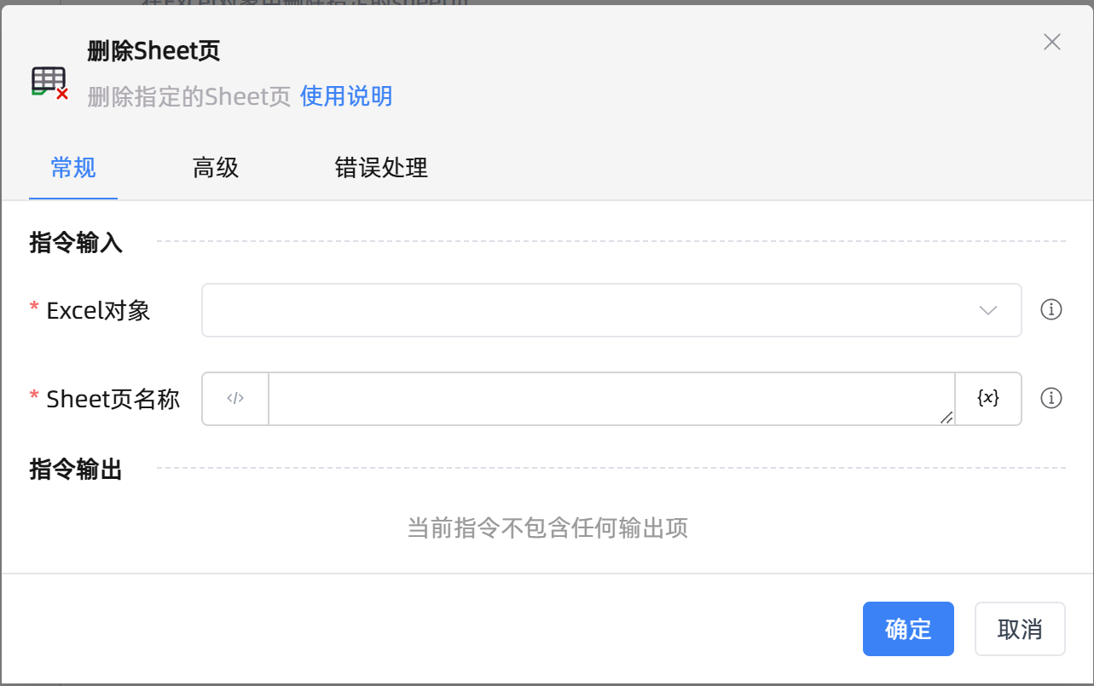
Task: Click the 指令输入 section heading
Action: click(76, 243)
